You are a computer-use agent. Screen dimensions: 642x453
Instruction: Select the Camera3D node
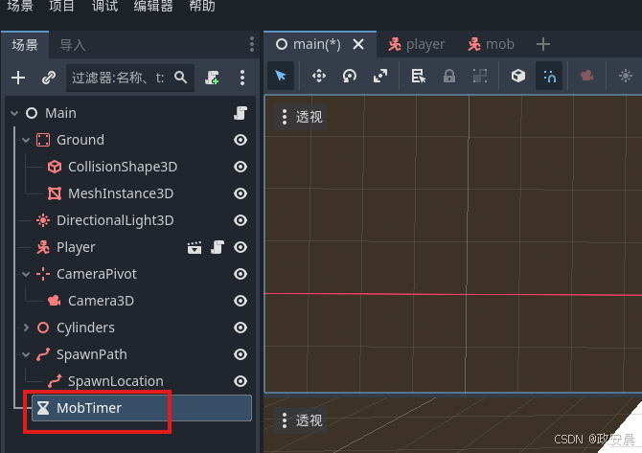101,301
